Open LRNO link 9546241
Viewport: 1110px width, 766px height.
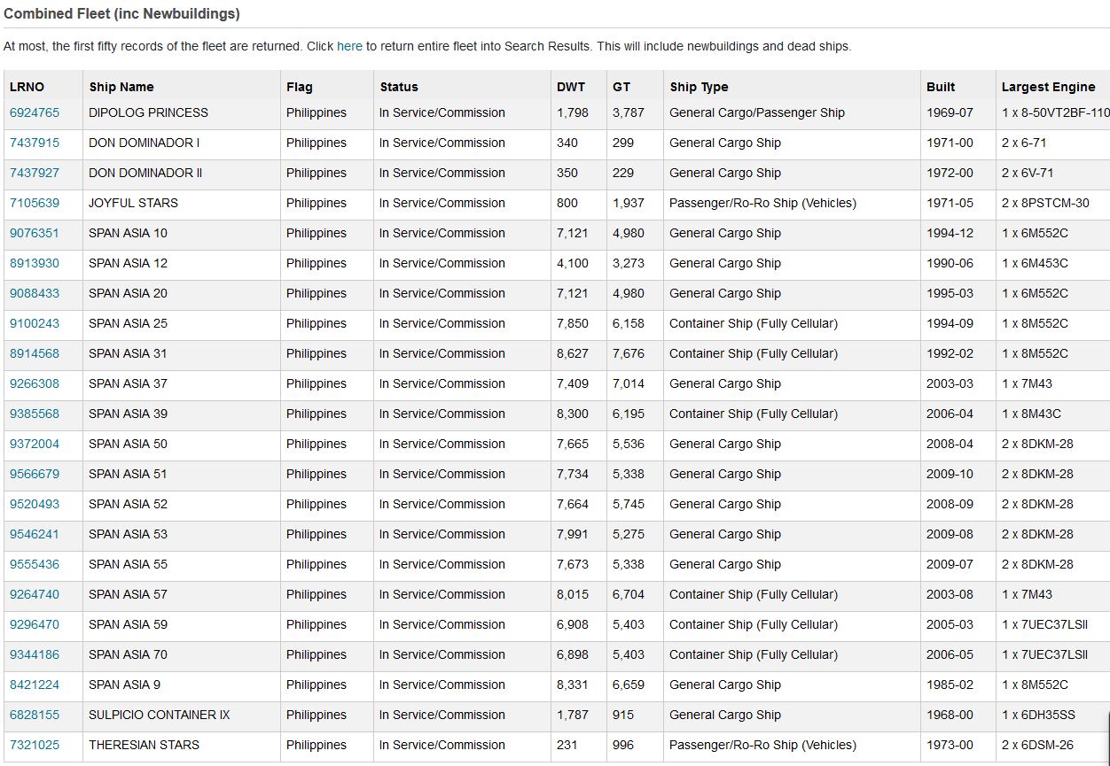point(35,534)
